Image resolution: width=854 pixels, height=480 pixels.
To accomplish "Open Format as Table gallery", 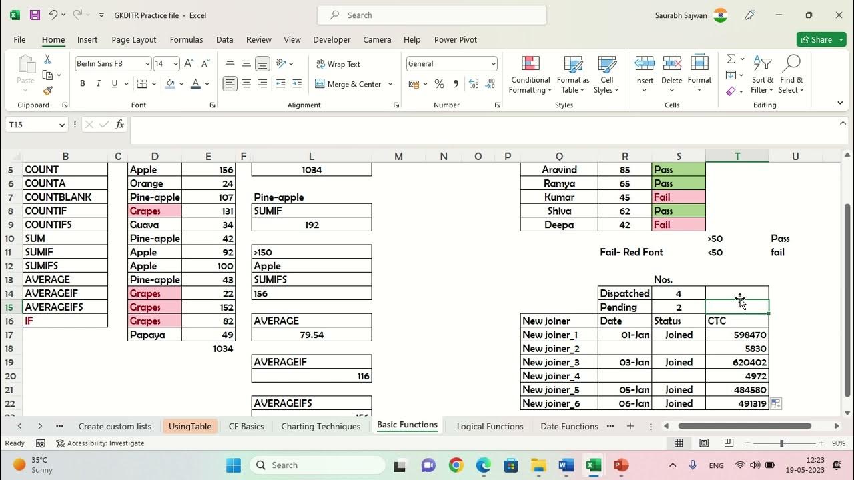I will 573,75.
